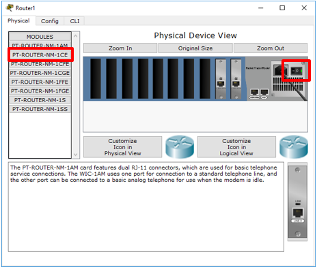Minimize the Router1 window
317x269 pixels.
tap(261, 8)
